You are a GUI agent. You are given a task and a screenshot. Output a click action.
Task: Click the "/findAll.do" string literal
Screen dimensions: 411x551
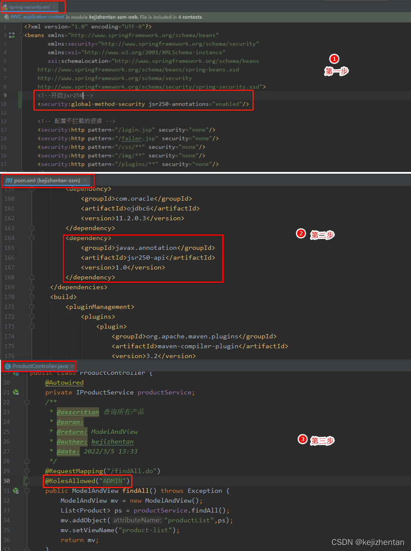coord(132,471)
